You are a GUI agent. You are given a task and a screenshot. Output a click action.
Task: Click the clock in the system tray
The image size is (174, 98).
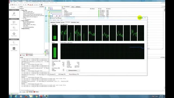tap(161, 96)
